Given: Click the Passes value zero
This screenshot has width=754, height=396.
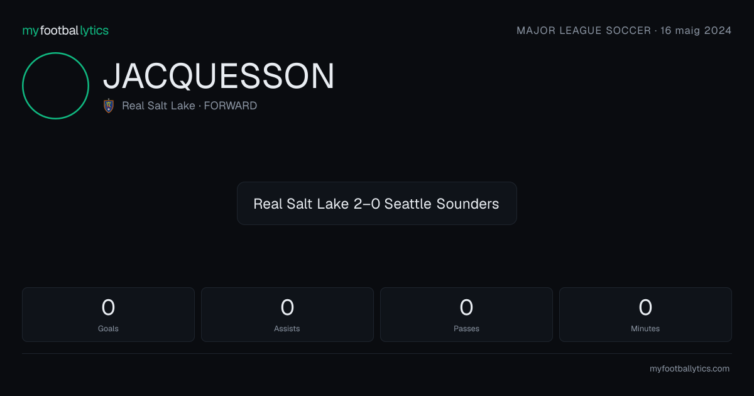Looking at the screenshot, I should point(466,307).
